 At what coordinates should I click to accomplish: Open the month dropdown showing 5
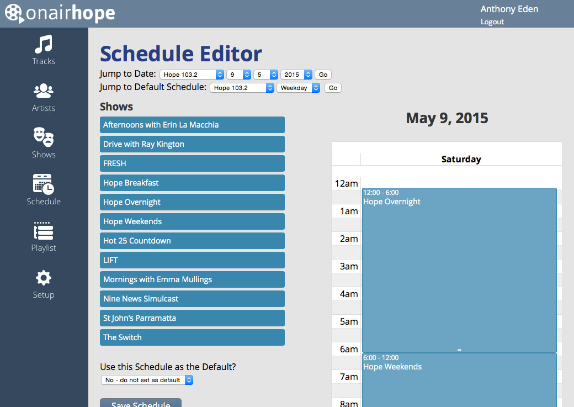point(266,75)
